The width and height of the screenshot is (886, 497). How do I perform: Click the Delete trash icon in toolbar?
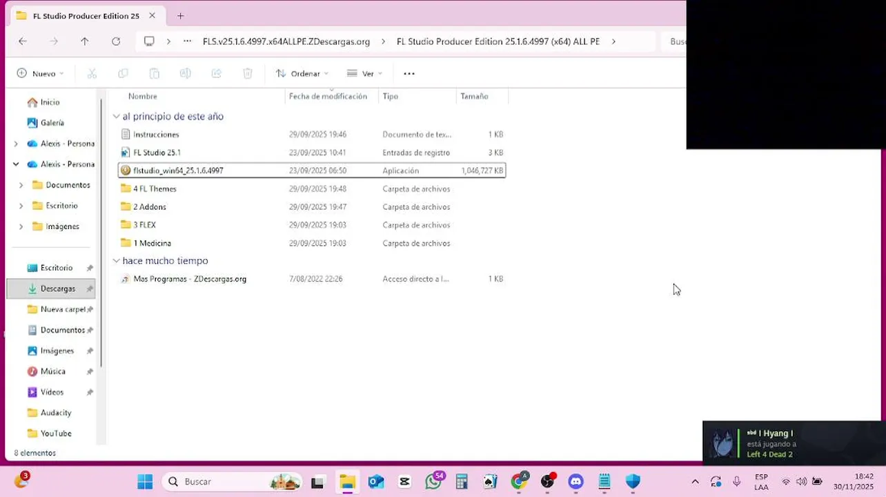tap(248, 73)
